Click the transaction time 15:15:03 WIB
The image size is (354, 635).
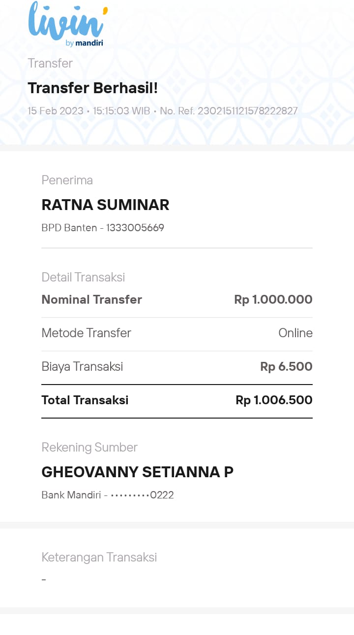coord(121,111)
